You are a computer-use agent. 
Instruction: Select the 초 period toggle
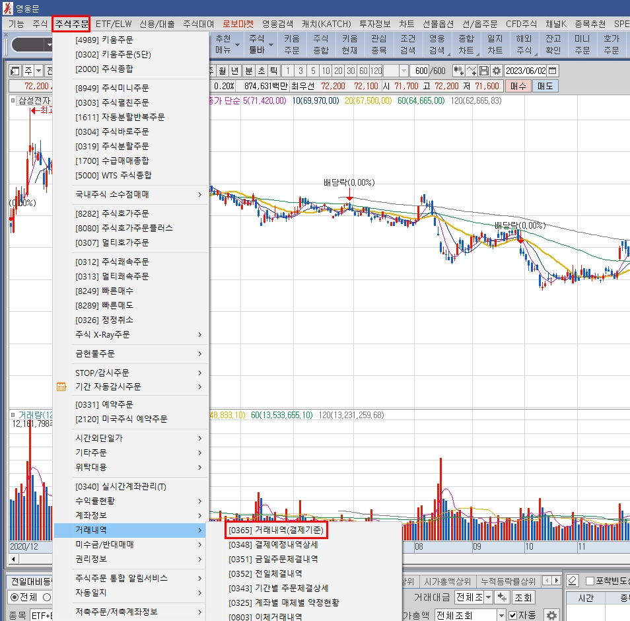(262, 71)
